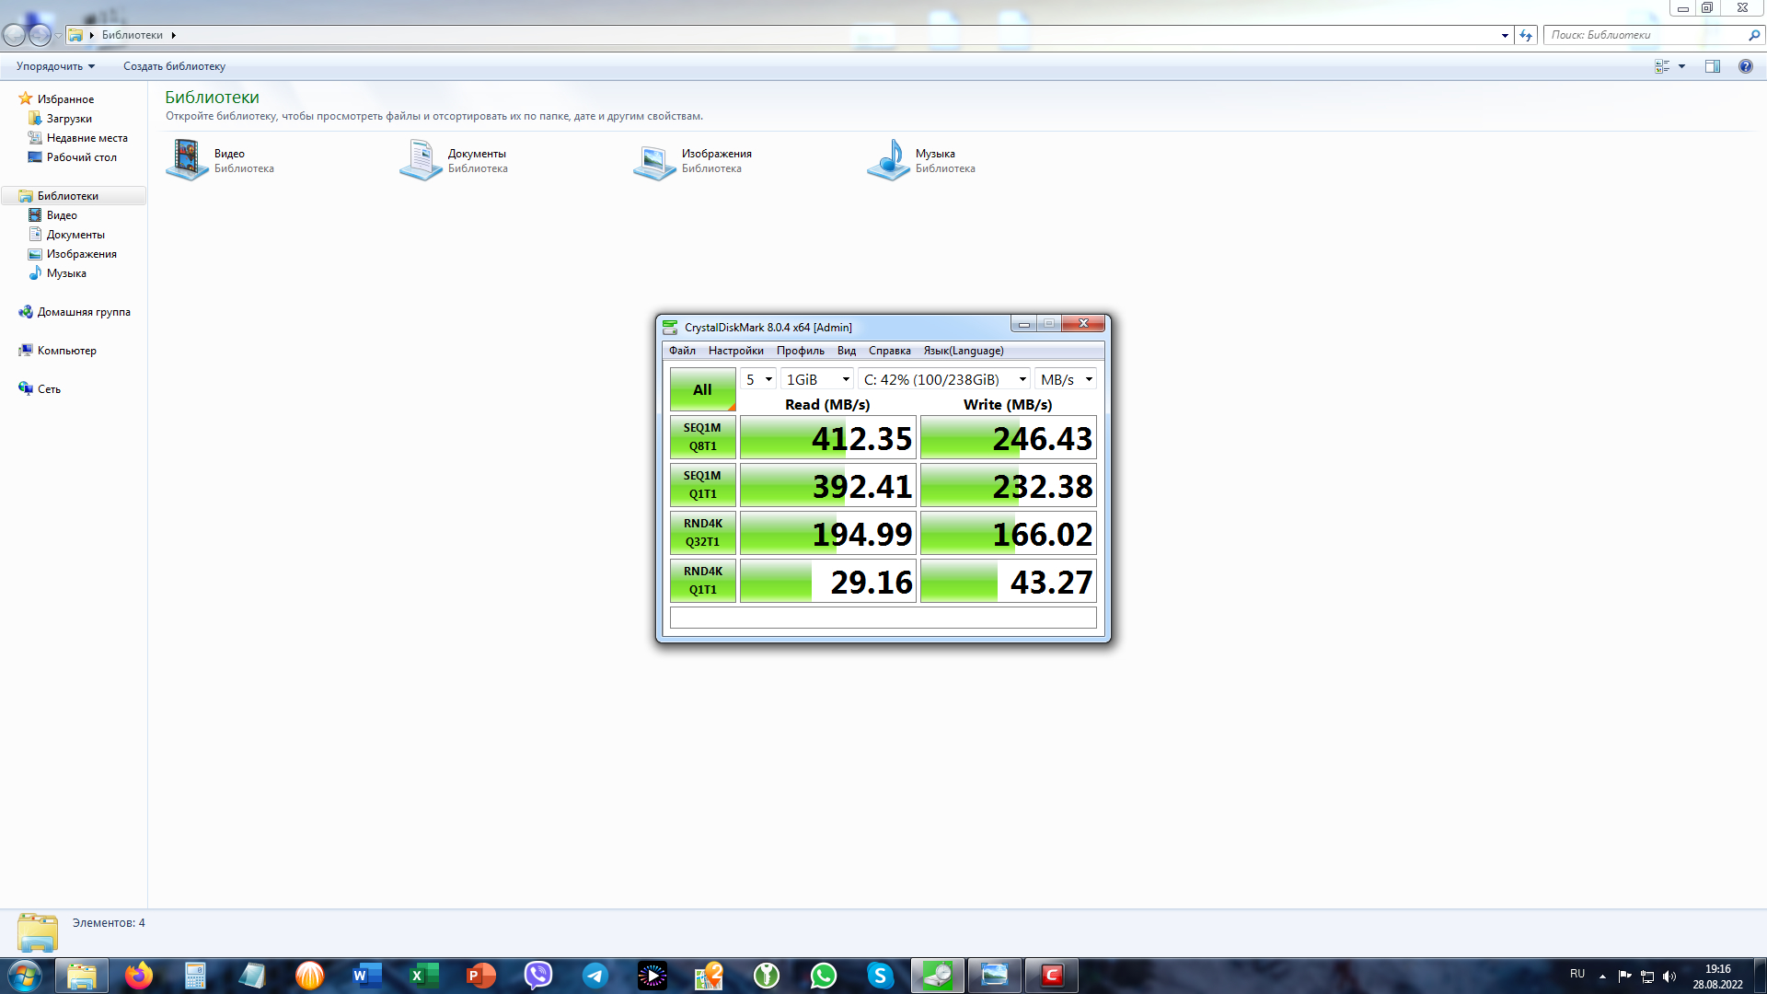Open the Музыка library icon
The width and height of the screenshot is (1767, 994).
coord(889,160)
